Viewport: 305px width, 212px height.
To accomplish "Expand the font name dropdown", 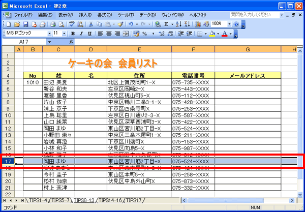I will [x=49, y=34].
